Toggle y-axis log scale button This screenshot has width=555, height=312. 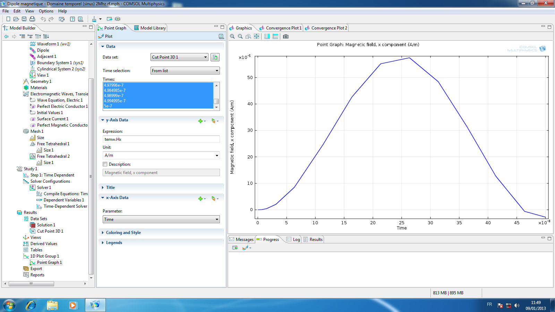tap(275, 36)
